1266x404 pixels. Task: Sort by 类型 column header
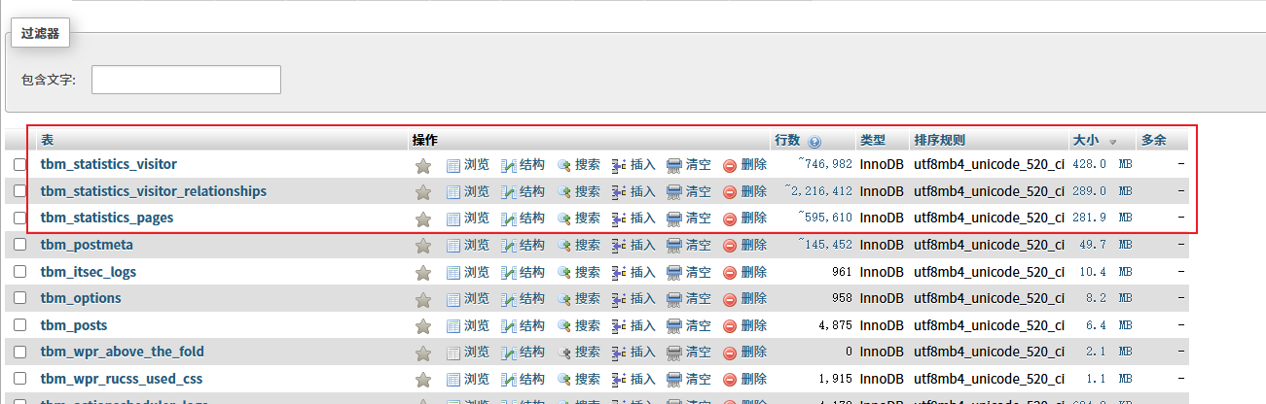(x=872, y=140)
